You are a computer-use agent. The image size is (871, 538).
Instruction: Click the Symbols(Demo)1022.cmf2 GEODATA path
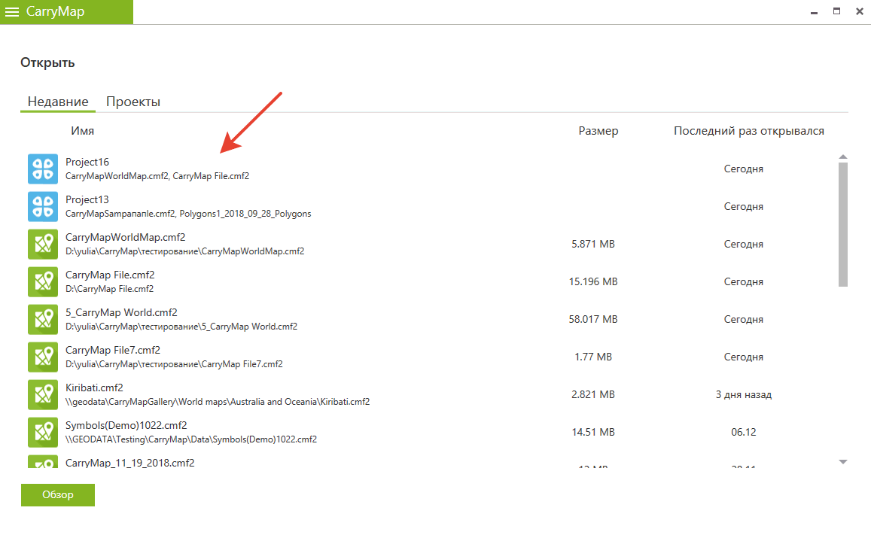[x=191, y=439]
